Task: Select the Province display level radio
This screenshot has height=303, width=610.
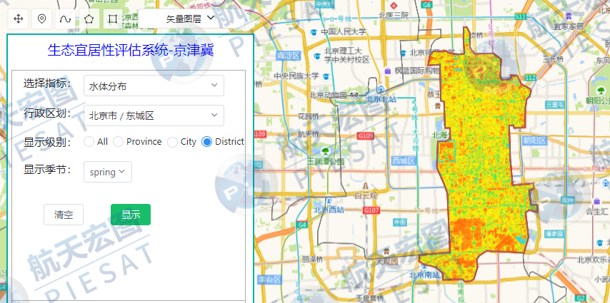Action: (119, 142)
